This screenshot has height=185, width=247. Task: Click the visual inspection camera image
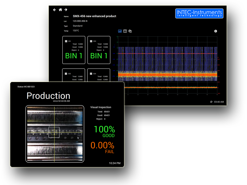pos(55,134)
